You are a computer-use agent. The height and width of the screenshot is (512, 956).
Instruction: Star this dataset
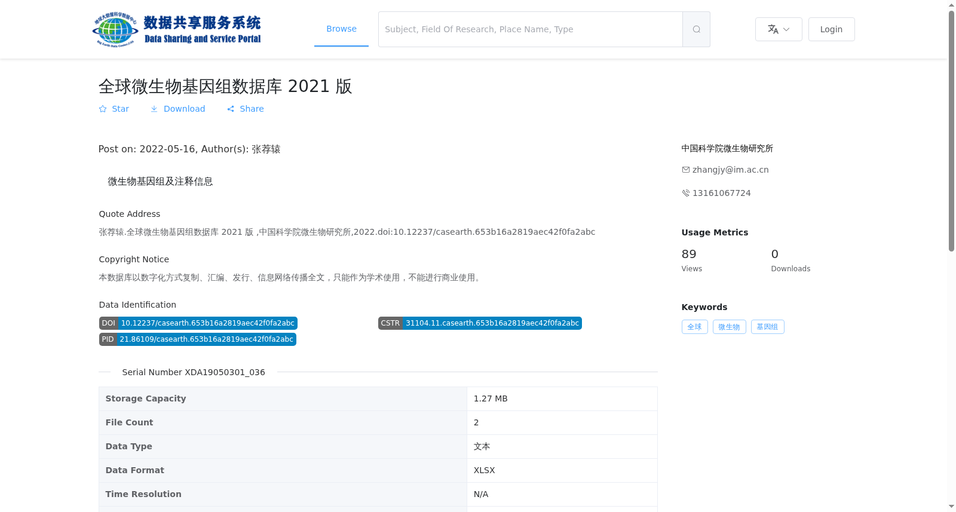[114, 109]
